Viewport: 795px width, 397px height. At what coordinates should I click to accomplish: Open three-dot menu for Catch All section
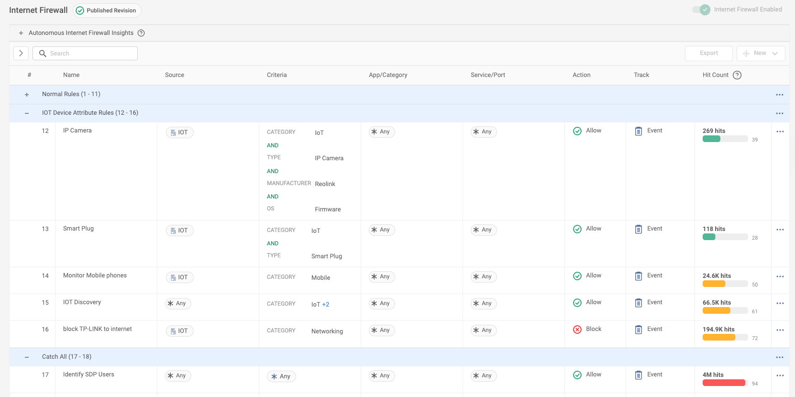[x=780, y=357]
